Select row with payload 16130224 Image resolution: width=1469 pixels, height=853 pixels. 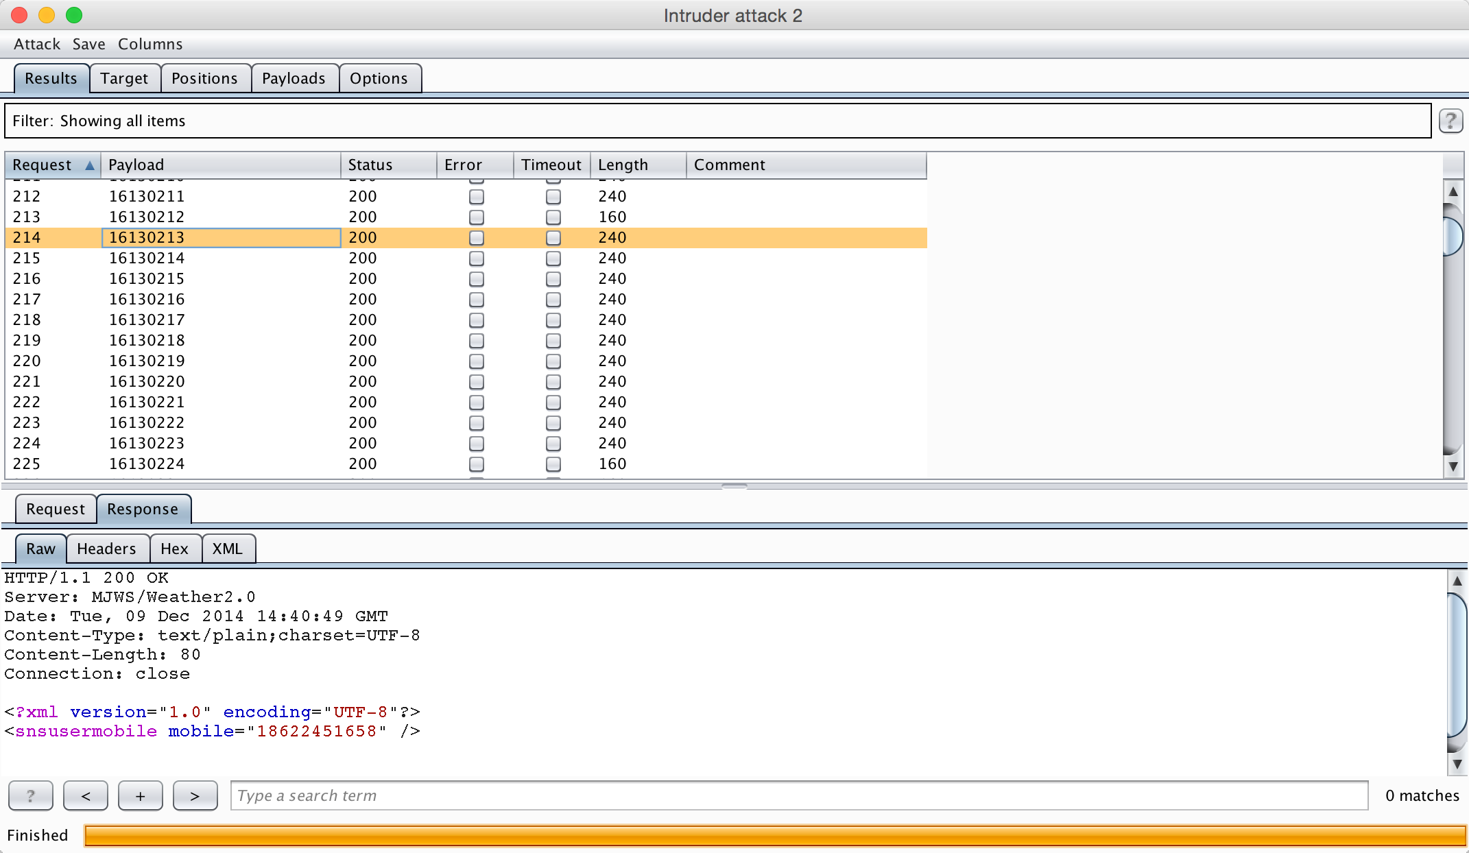click(x=466, y=464)
